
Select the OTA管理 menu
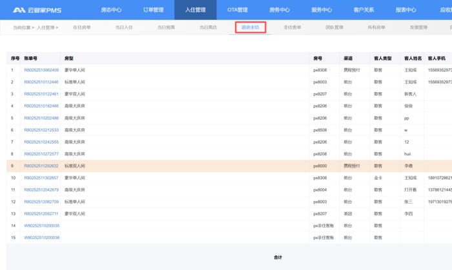tap(238, 10)
